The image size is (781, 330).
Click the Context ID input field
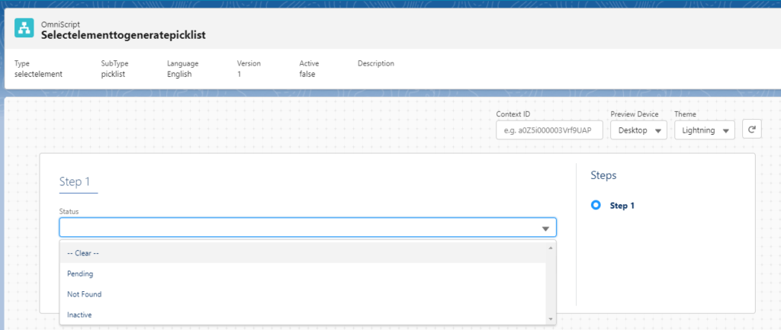point(549,130)
